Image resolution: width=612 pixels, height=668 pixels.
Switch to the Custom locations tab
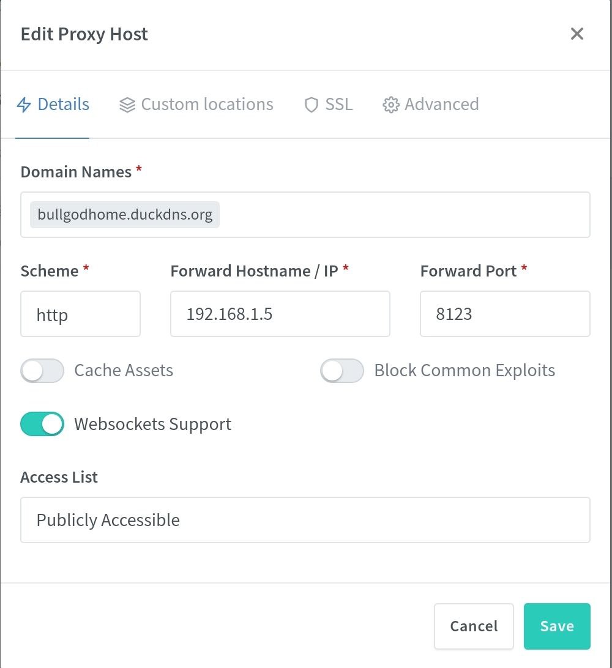click(207, 105)
